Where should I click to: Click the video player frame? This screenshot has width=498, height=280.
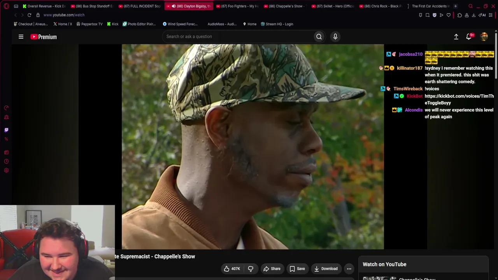253,147
